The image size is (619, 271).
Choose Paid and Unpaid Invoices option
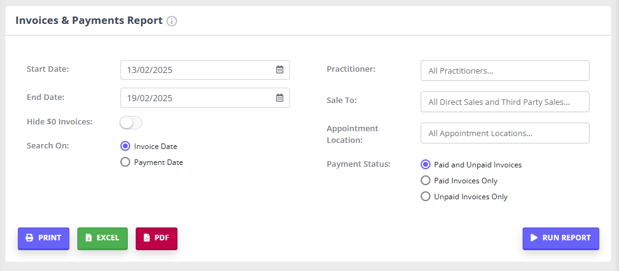pyautogui.click(x=426, y=165)
